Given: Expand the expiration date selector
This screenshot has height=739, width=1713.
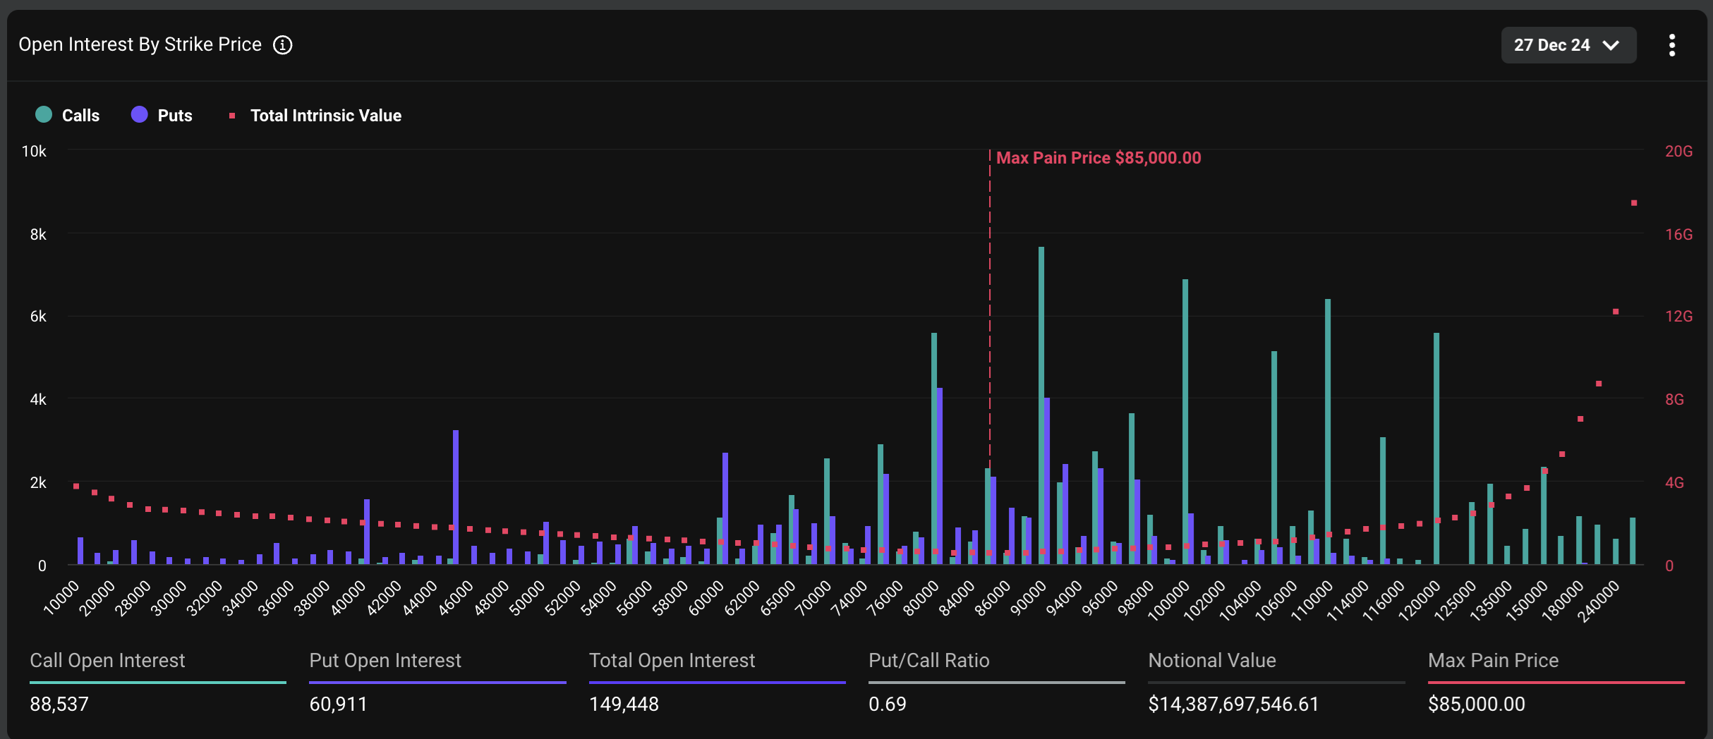Looking at the screenshot, I should pyautogui.click(x=1569, y=45).
